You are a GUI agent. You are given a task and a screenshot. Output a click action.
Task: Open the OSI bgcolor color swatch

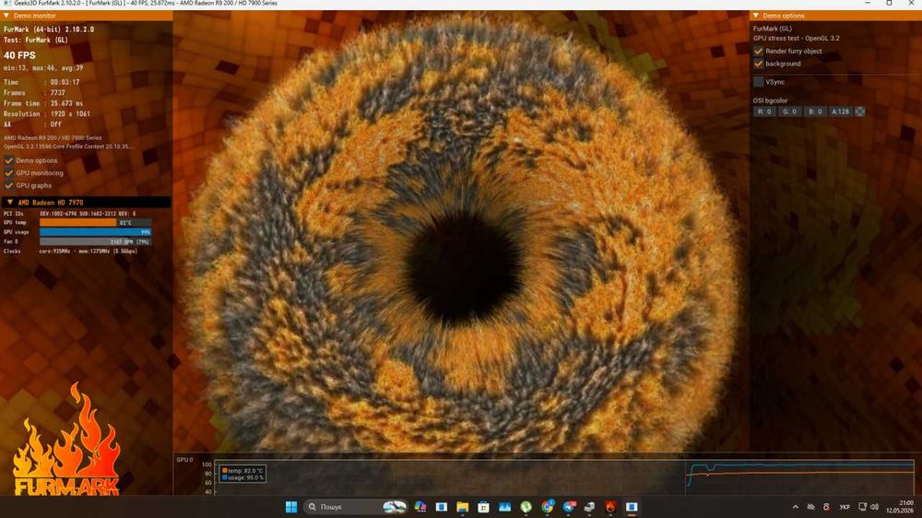(x=859, y=112)
